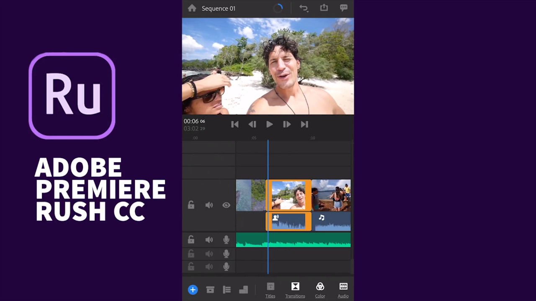
Task: Open the media browser icon in bottom toolbar
Action: coord(210,290)
